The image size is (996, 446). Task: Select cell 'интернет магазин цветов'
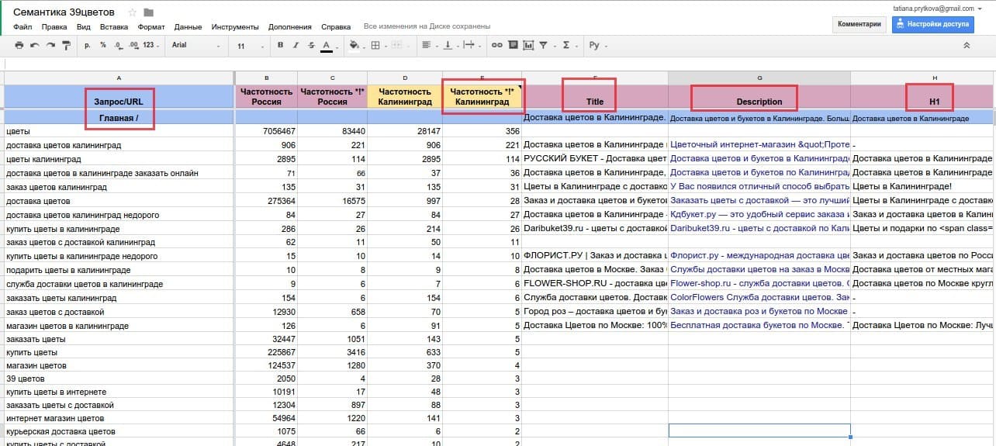pyautogui.click(x=119, y=418)
